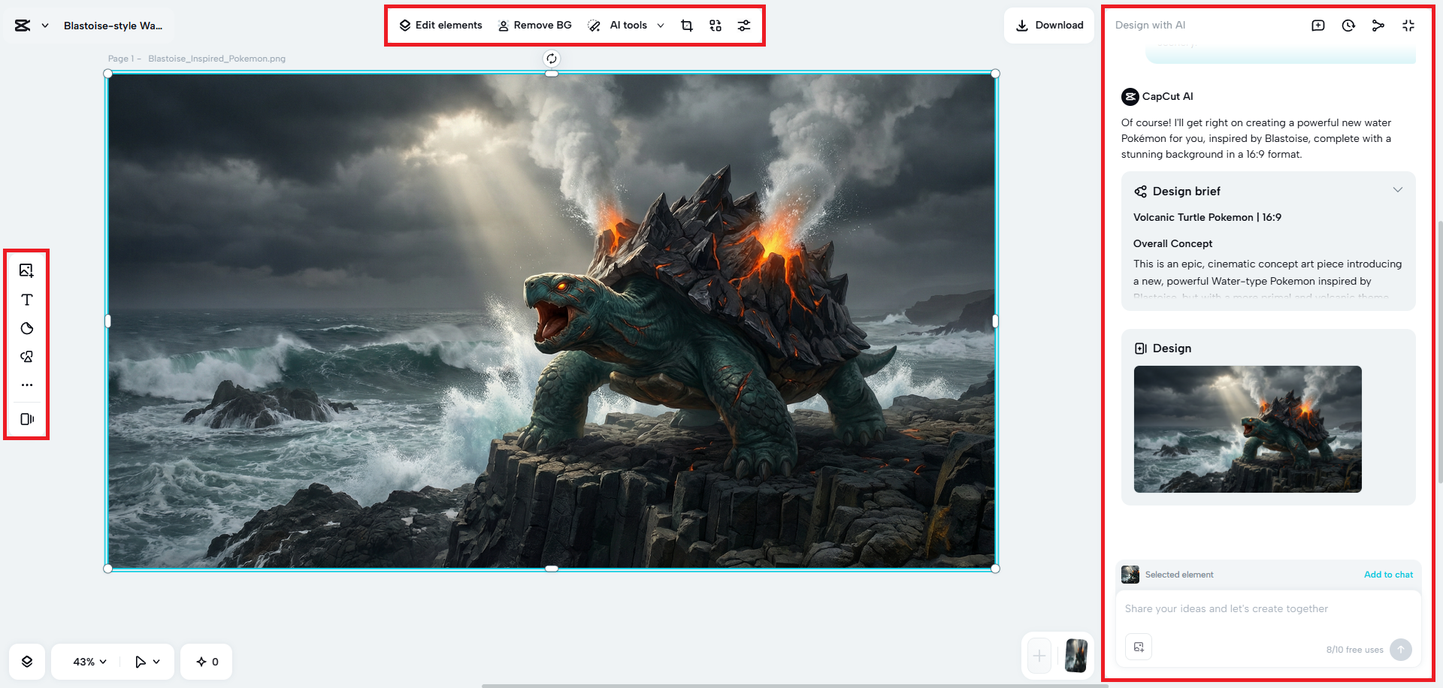Open the CapCut main menu chevron
This screenshot has width=1443, height=688.
coord(45,26)
